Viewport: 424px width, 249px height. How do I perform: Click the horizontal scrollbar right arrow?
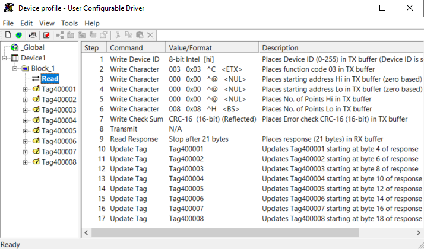[418, 232]
